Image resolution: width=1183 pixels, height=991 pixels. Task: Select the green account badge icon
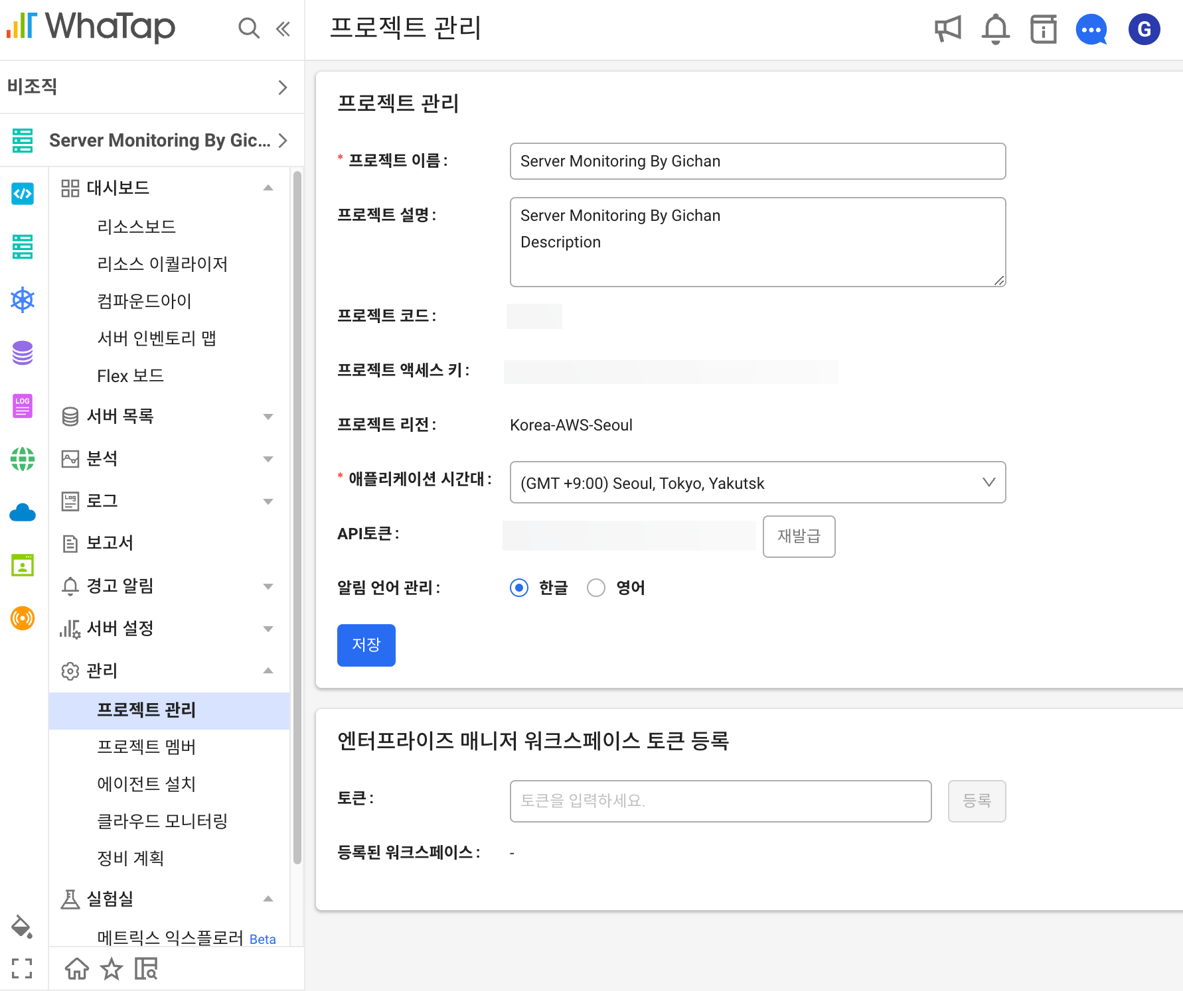click(x=23, y=565)
